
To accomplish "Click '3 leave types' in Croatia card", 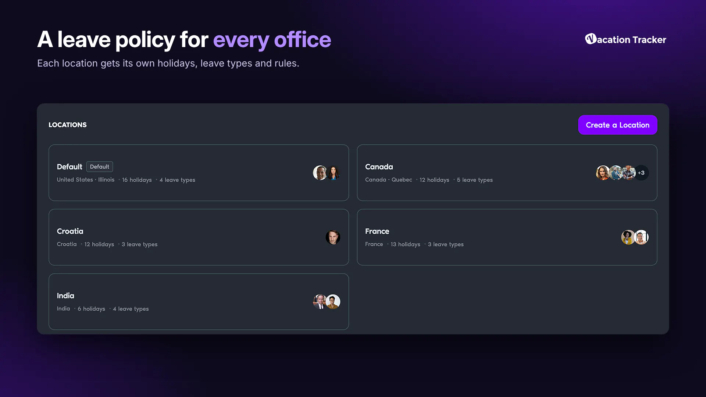I will 139,244.
